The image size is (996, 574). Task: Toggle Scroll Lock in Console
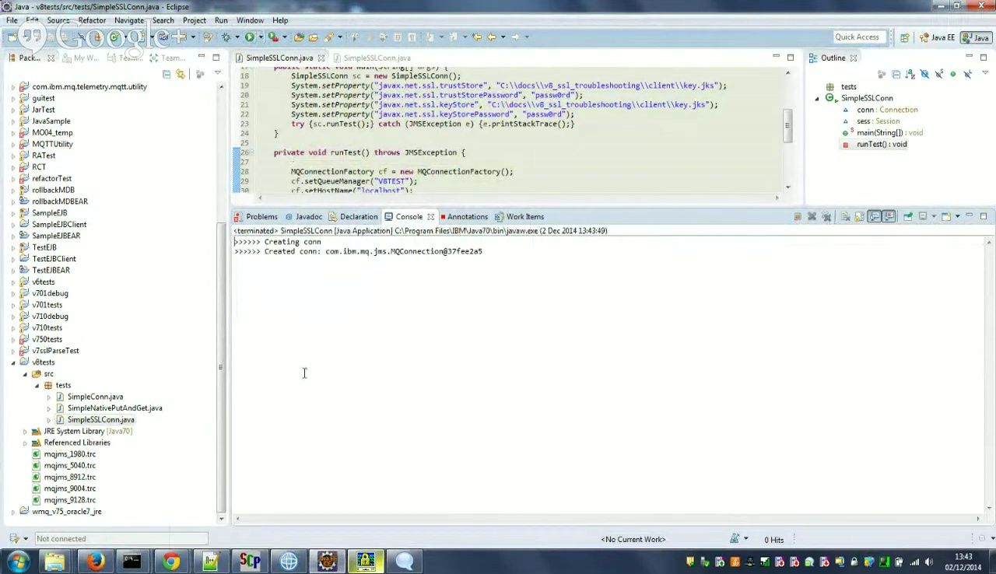coord(860,216)
